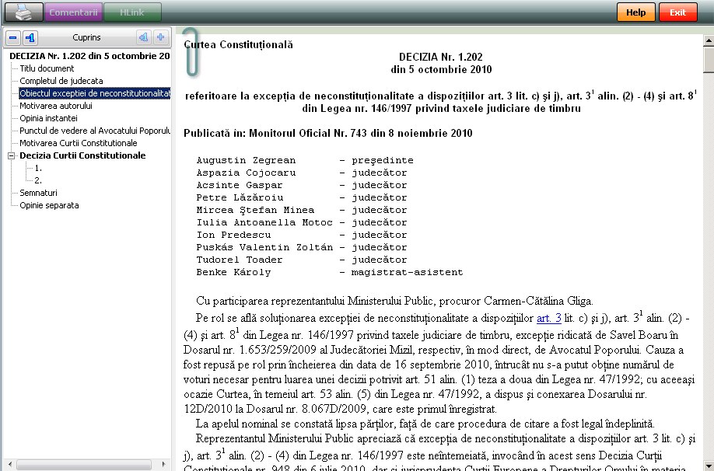This screenshot has width=714, height=471.
Task: Collapse the tree with the minus icon
Action: click(12, 37)
